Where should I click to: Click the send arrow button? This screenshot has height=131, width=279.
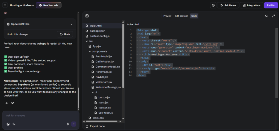coord(74,124)
